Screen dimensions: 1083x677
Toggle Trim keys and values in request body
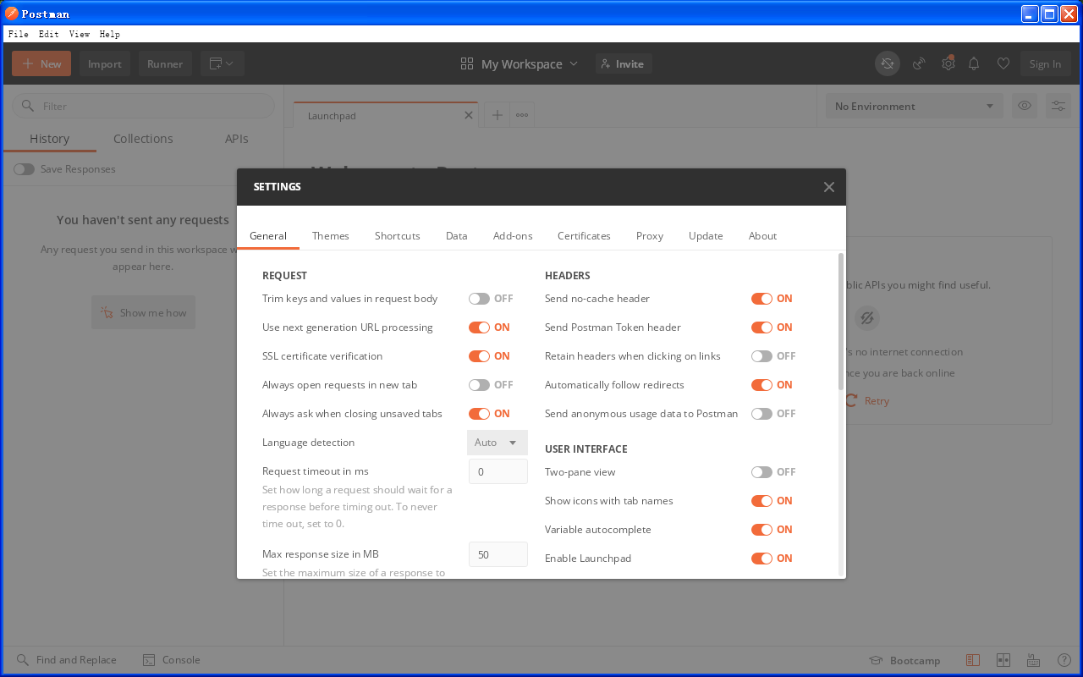tap(479, 299)
